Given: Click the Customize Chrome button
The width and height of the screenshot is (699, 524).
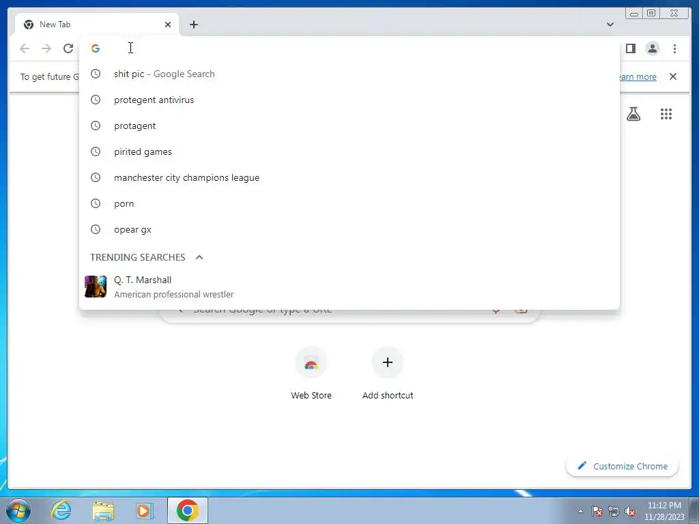Looking at the screenshot, I should click(623, 466).
